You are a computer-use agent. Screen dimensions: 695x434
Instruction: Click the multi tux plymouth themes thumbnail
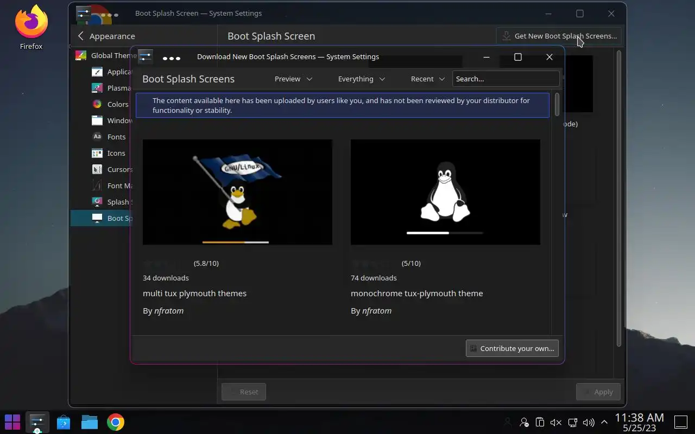point(237,192)
